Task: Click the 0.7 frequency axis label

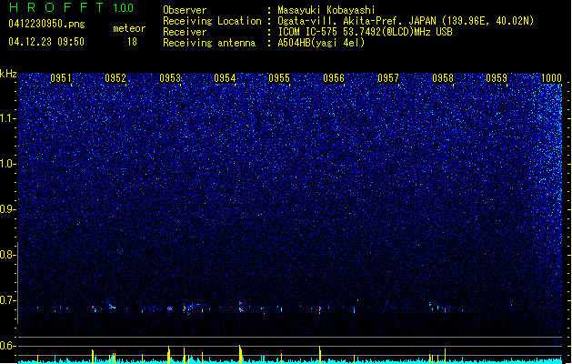Action: point(8,300)
